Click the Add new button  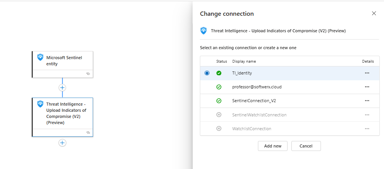(x=273, y=146)
